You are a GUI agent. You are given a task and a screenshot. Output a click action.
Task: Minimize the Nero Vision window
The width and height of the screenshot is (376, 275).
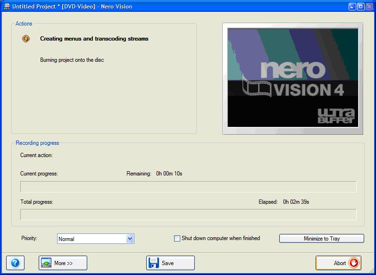pyautogui.click(x=352, y=7)
